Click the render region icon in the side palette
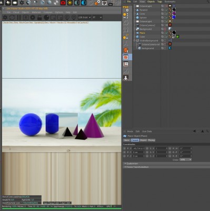Image resolution: width=210 pixels, height=211 pixels. coord(126,57)
